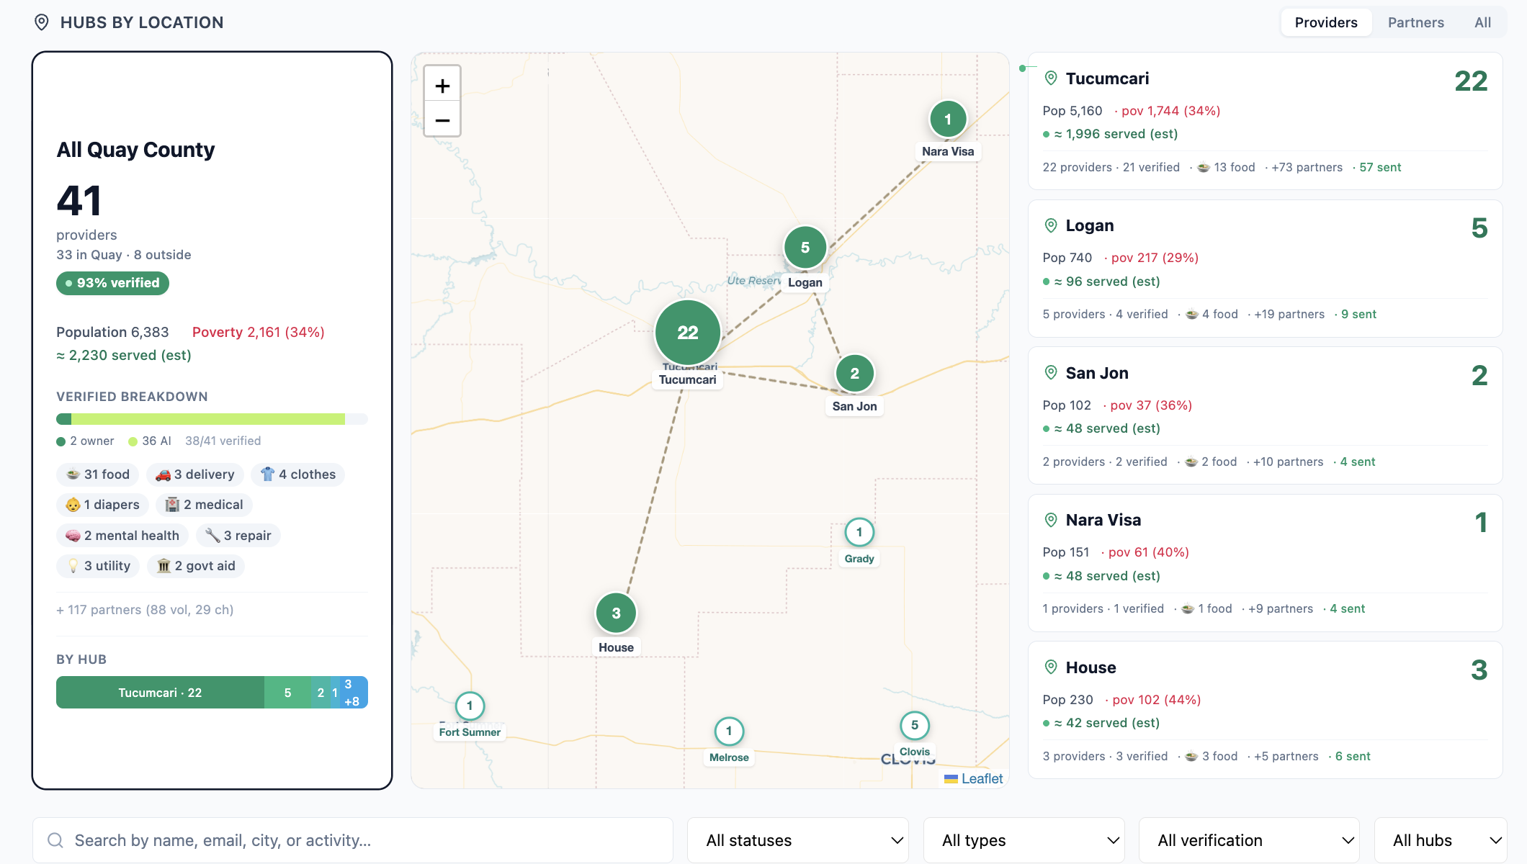Zoom in on the map
This screenshot has width=1527, height=864.
pos(442,86)
